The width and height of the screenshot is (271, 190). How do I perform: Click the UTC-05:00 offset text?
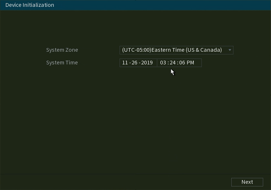click(x=137, y=50)
